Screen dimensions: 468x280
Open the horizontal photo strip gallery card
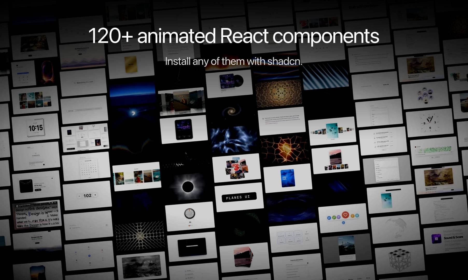point(137,176)
